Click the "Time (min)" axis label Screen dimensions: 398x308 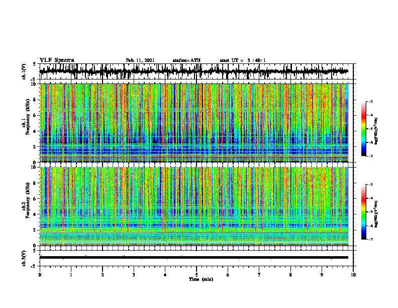[x=201, y=279]
